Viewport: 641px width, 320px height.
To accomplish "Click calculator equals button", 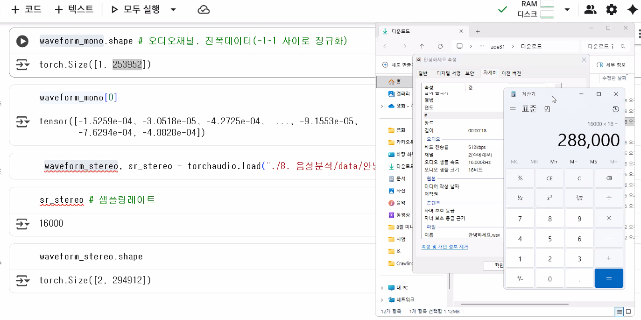I will [609, 278].
